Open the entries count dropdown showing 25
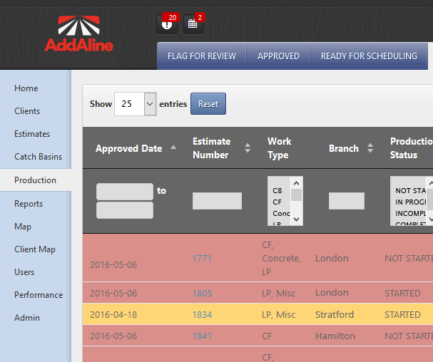 [x=135, y=103]
